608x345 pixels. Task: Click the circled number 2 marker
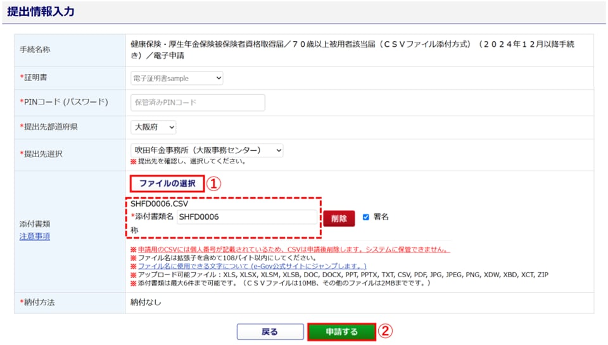pyautogui.click(x=386, y=331)
